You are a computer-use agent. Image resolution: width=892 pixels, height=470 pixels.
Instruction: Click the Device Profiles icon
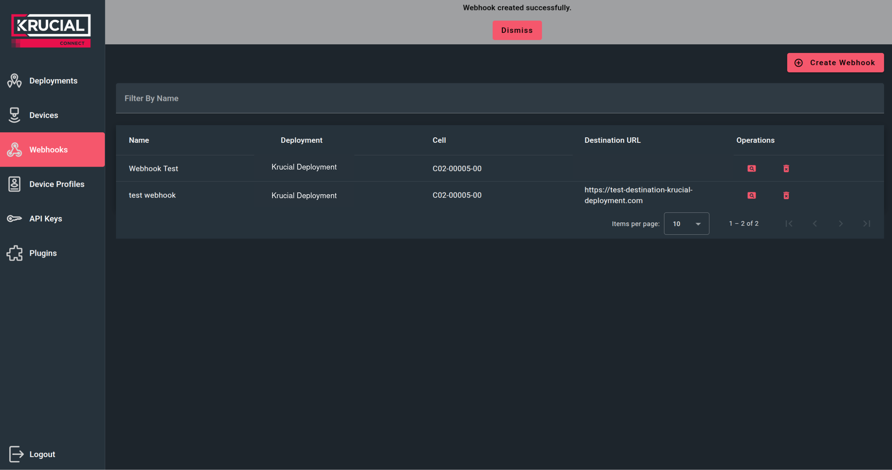pyautogui.click(x=14, y=184)
